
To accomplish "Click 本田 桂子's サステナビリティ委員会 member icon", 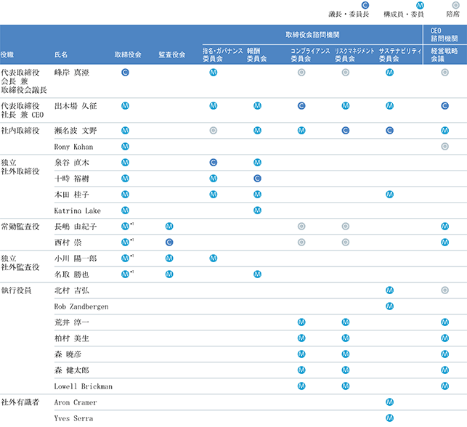I will (389, 195).
